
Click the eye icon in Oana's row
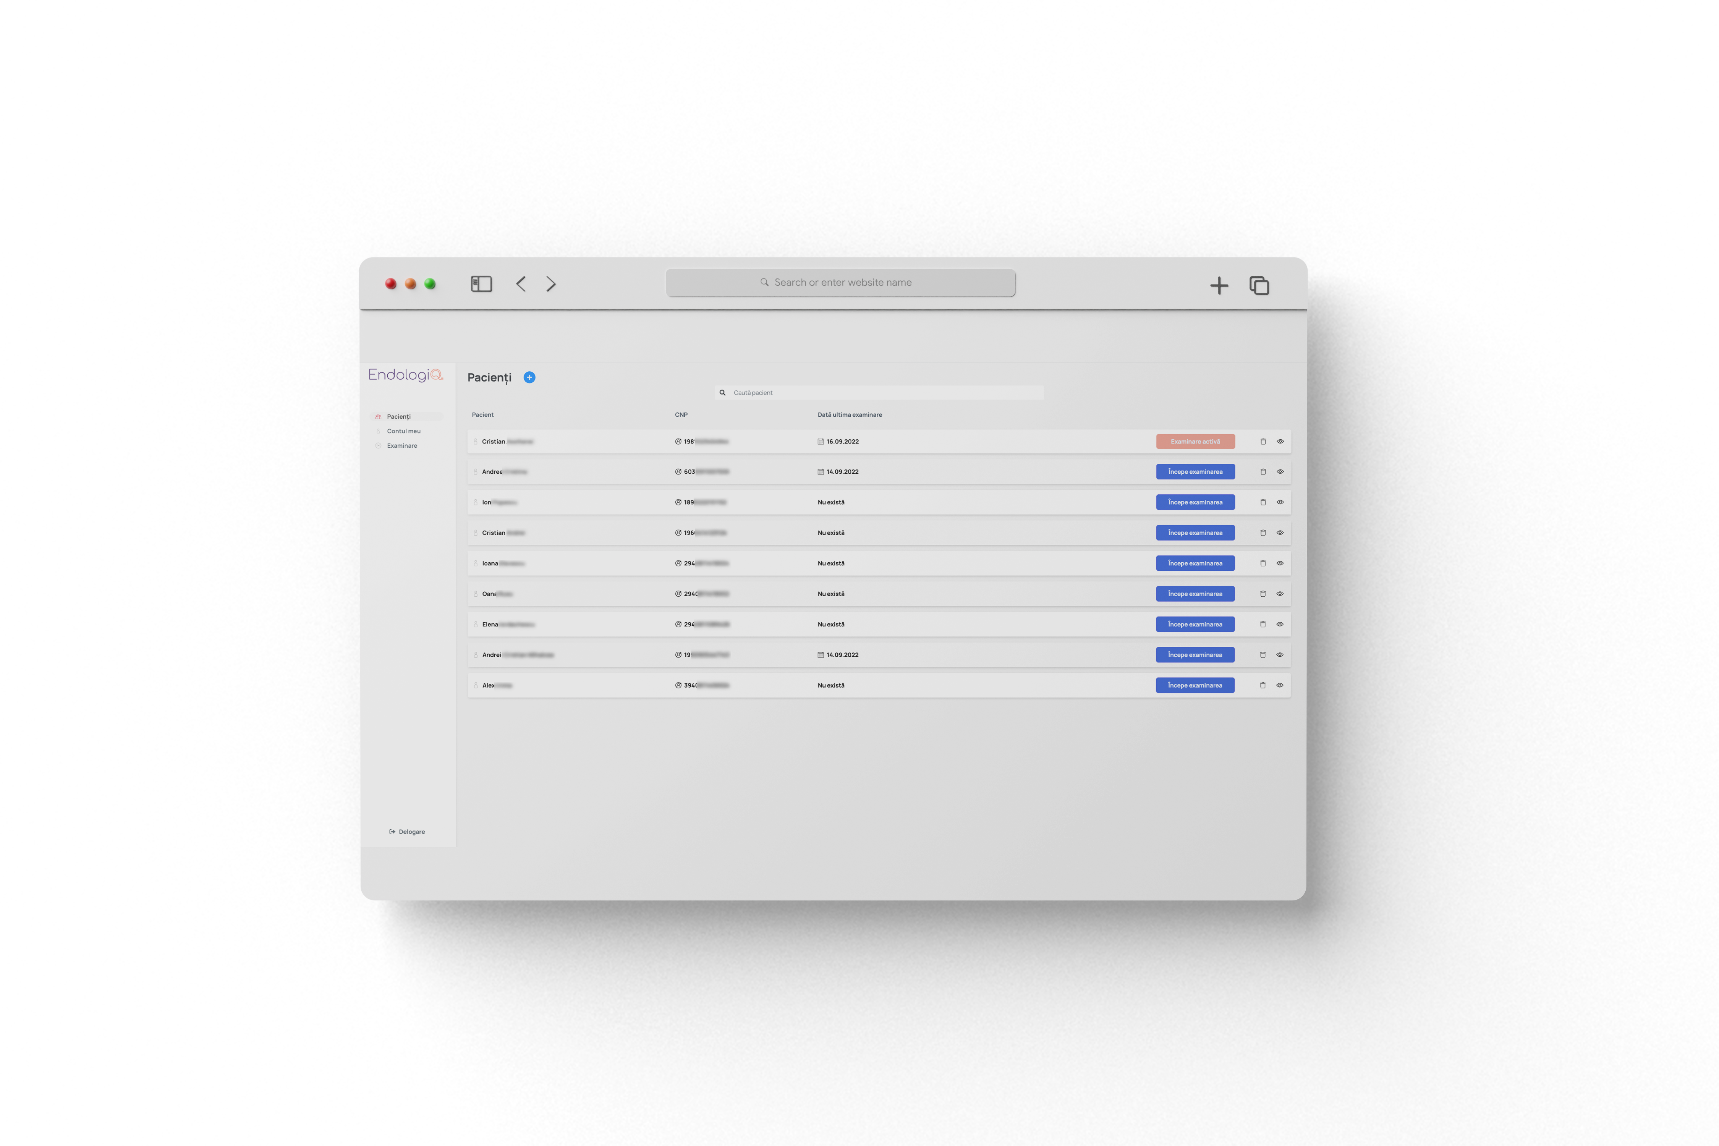pyautogui.click(x=1280, y=594)
